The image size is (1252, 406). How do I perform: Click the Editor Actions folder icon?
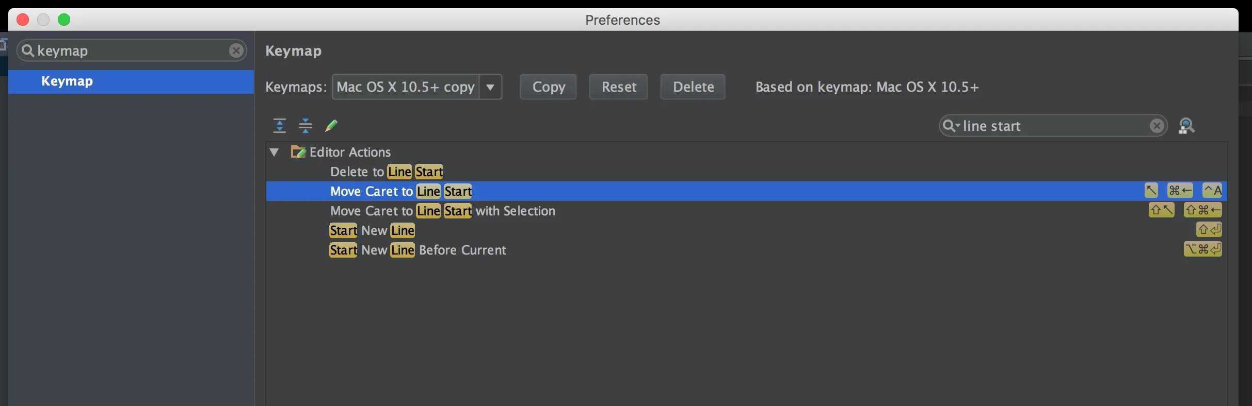(x=298, y=152)
